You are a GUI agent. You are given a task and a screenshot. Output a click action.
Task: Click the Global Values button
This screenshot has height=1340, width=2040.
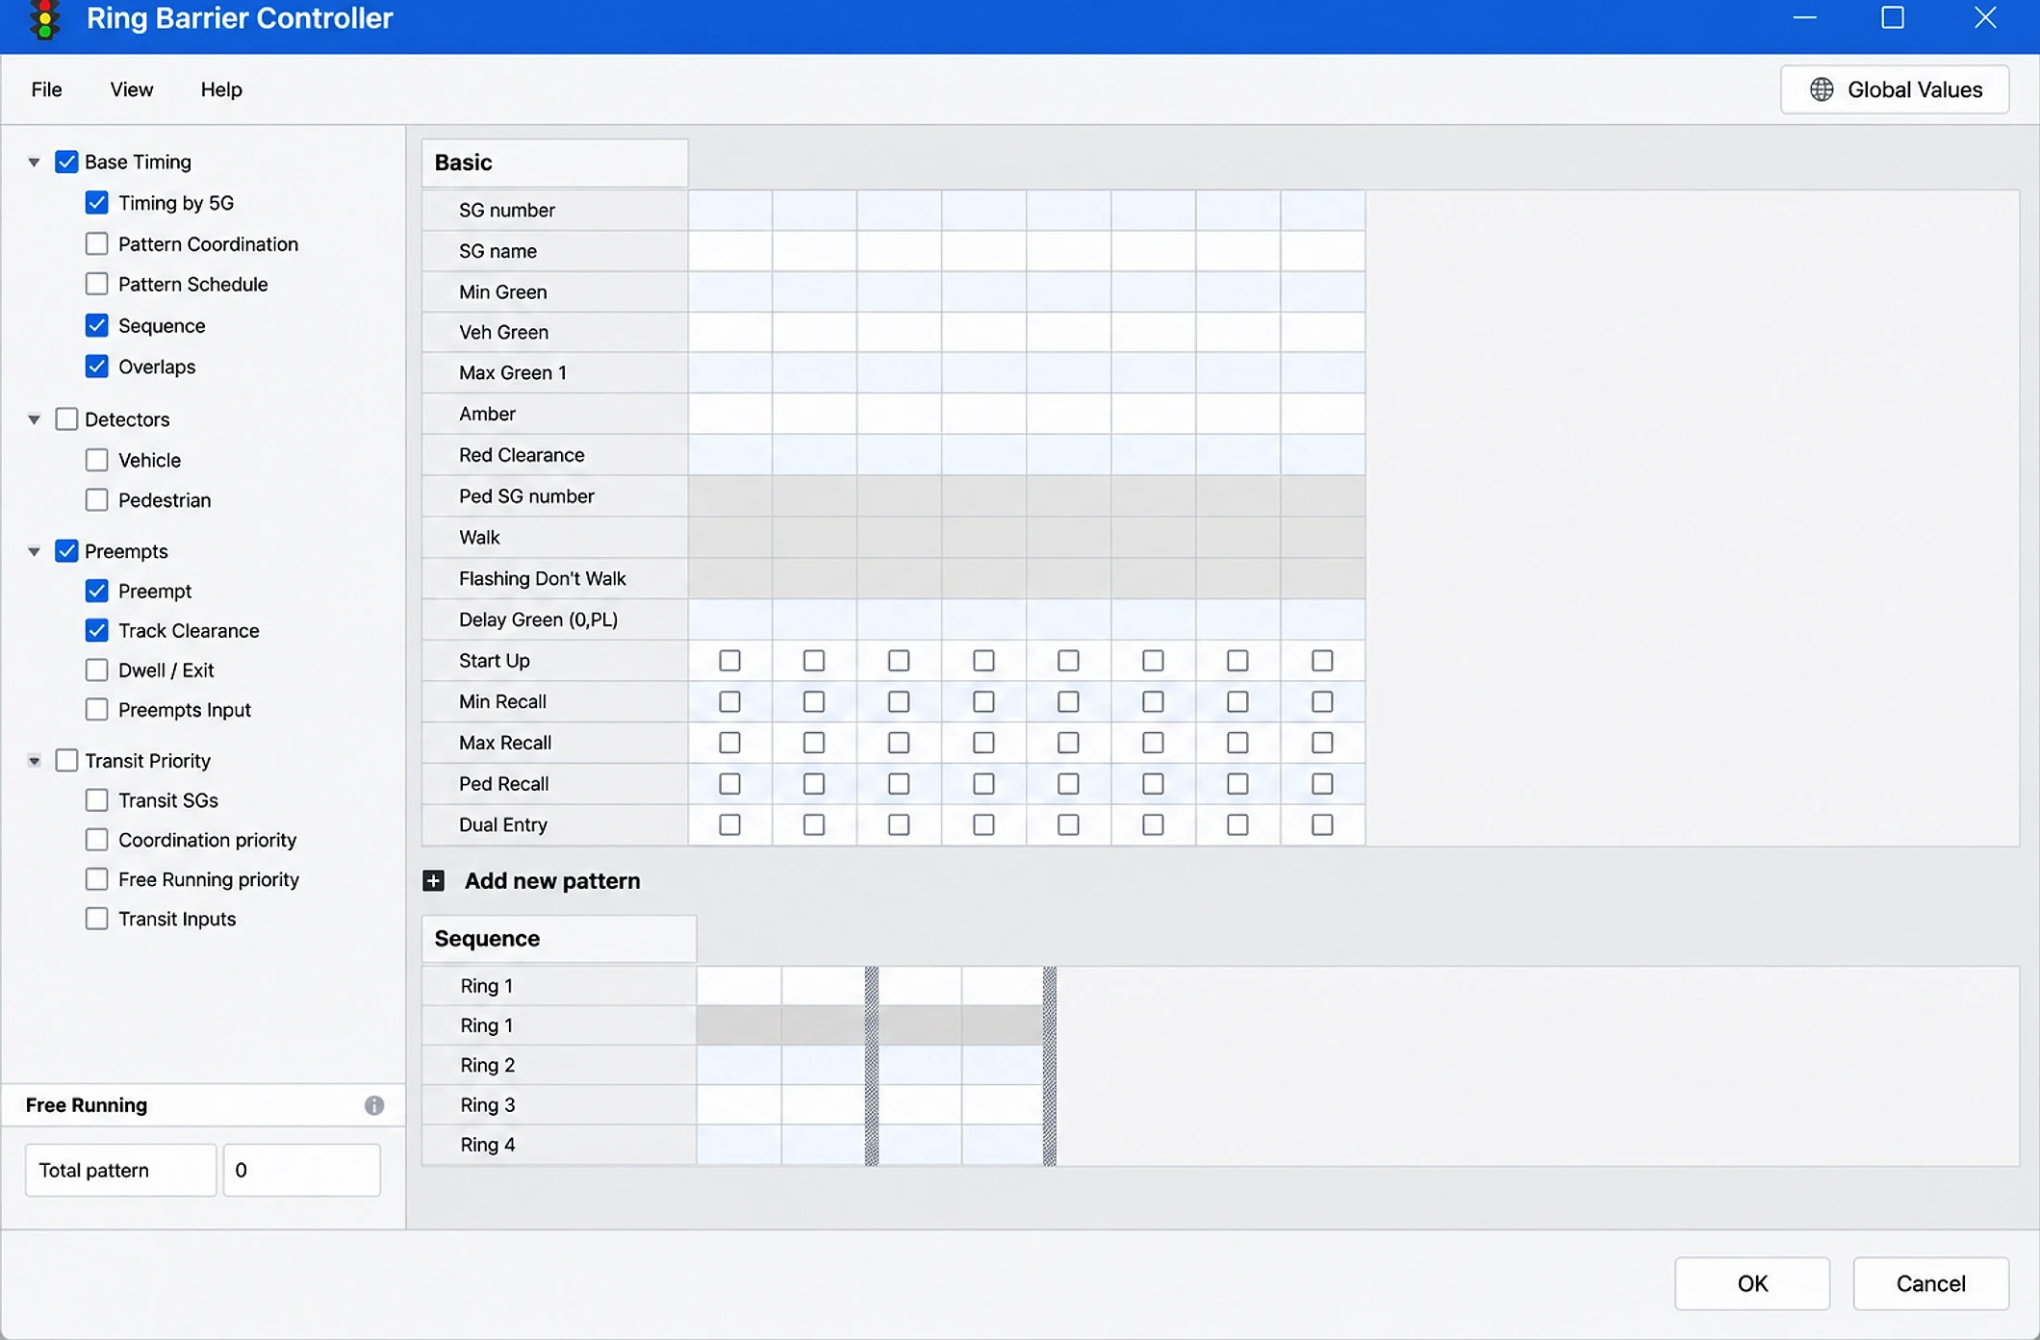point(1895,89)
